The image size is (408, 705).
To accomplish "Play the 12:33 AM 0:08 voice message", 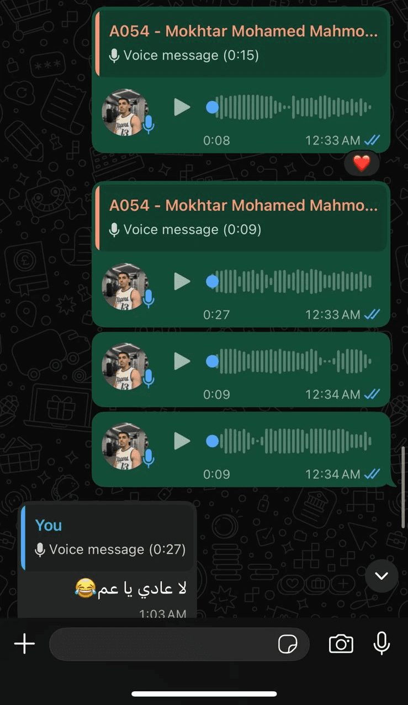I will point(182,107).
